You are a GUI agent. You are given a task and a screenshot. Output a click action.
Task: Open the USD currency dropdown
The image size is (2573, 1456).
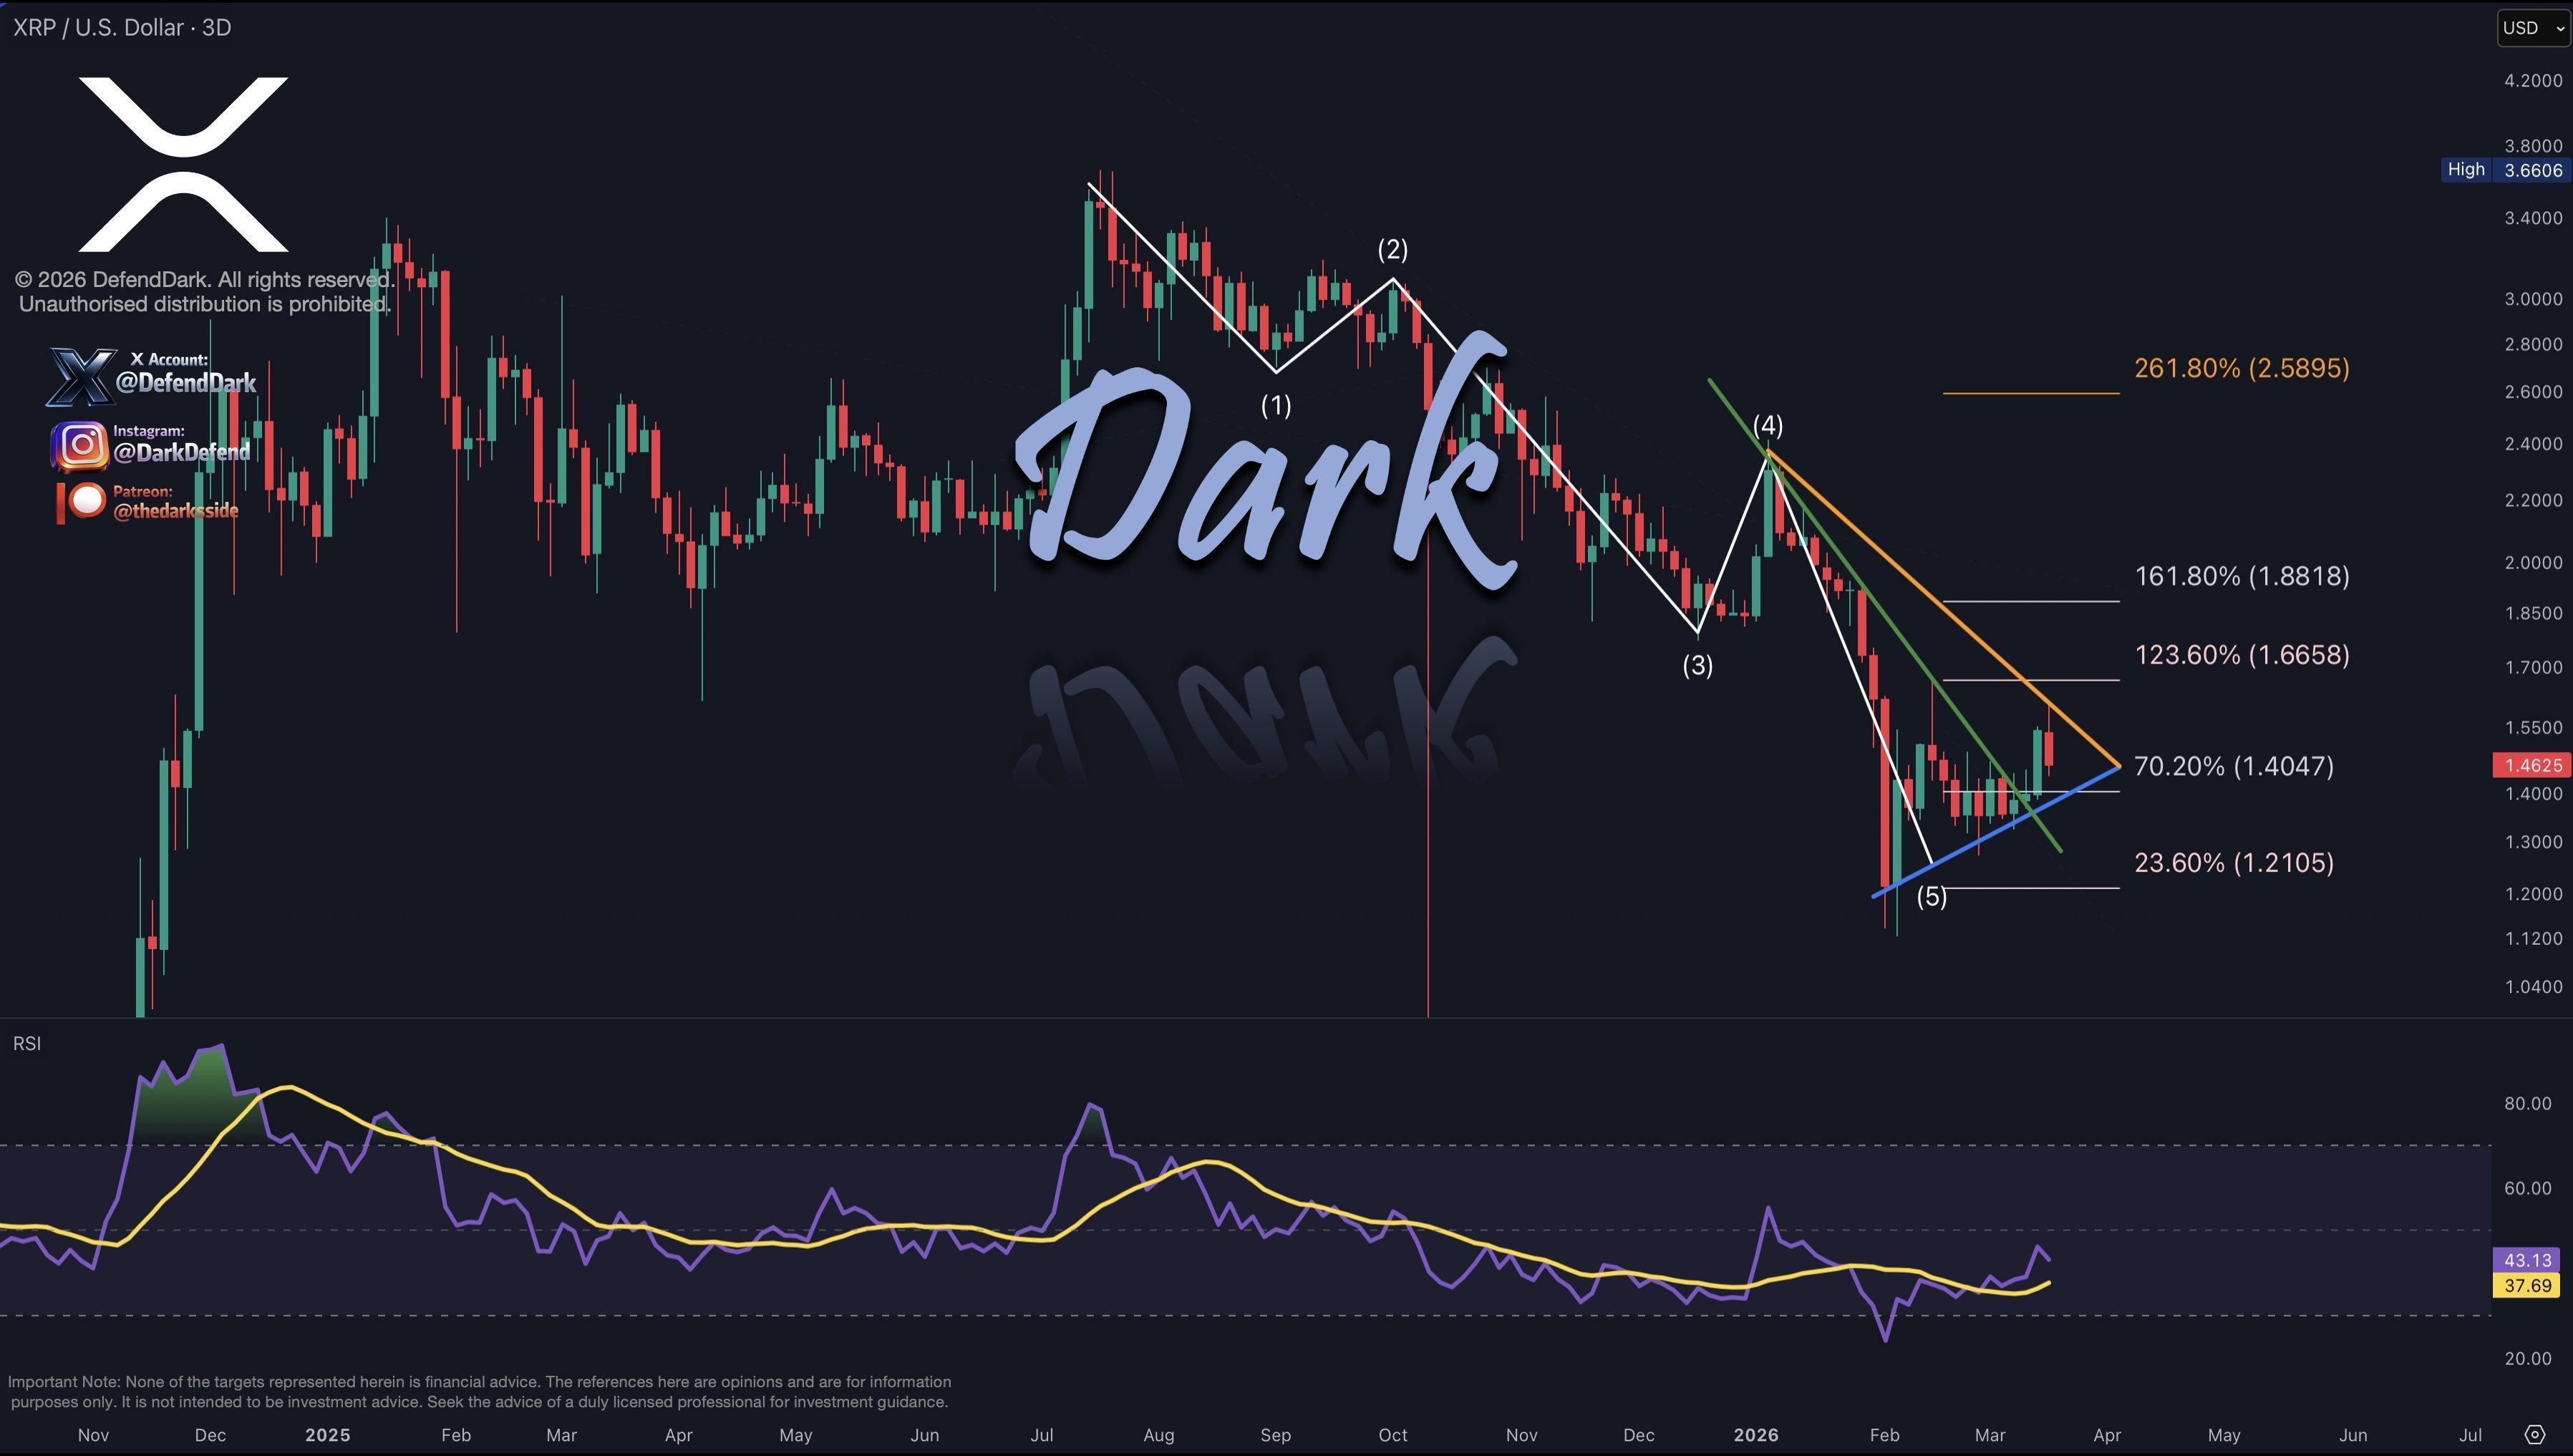(x=2522, y=27)
